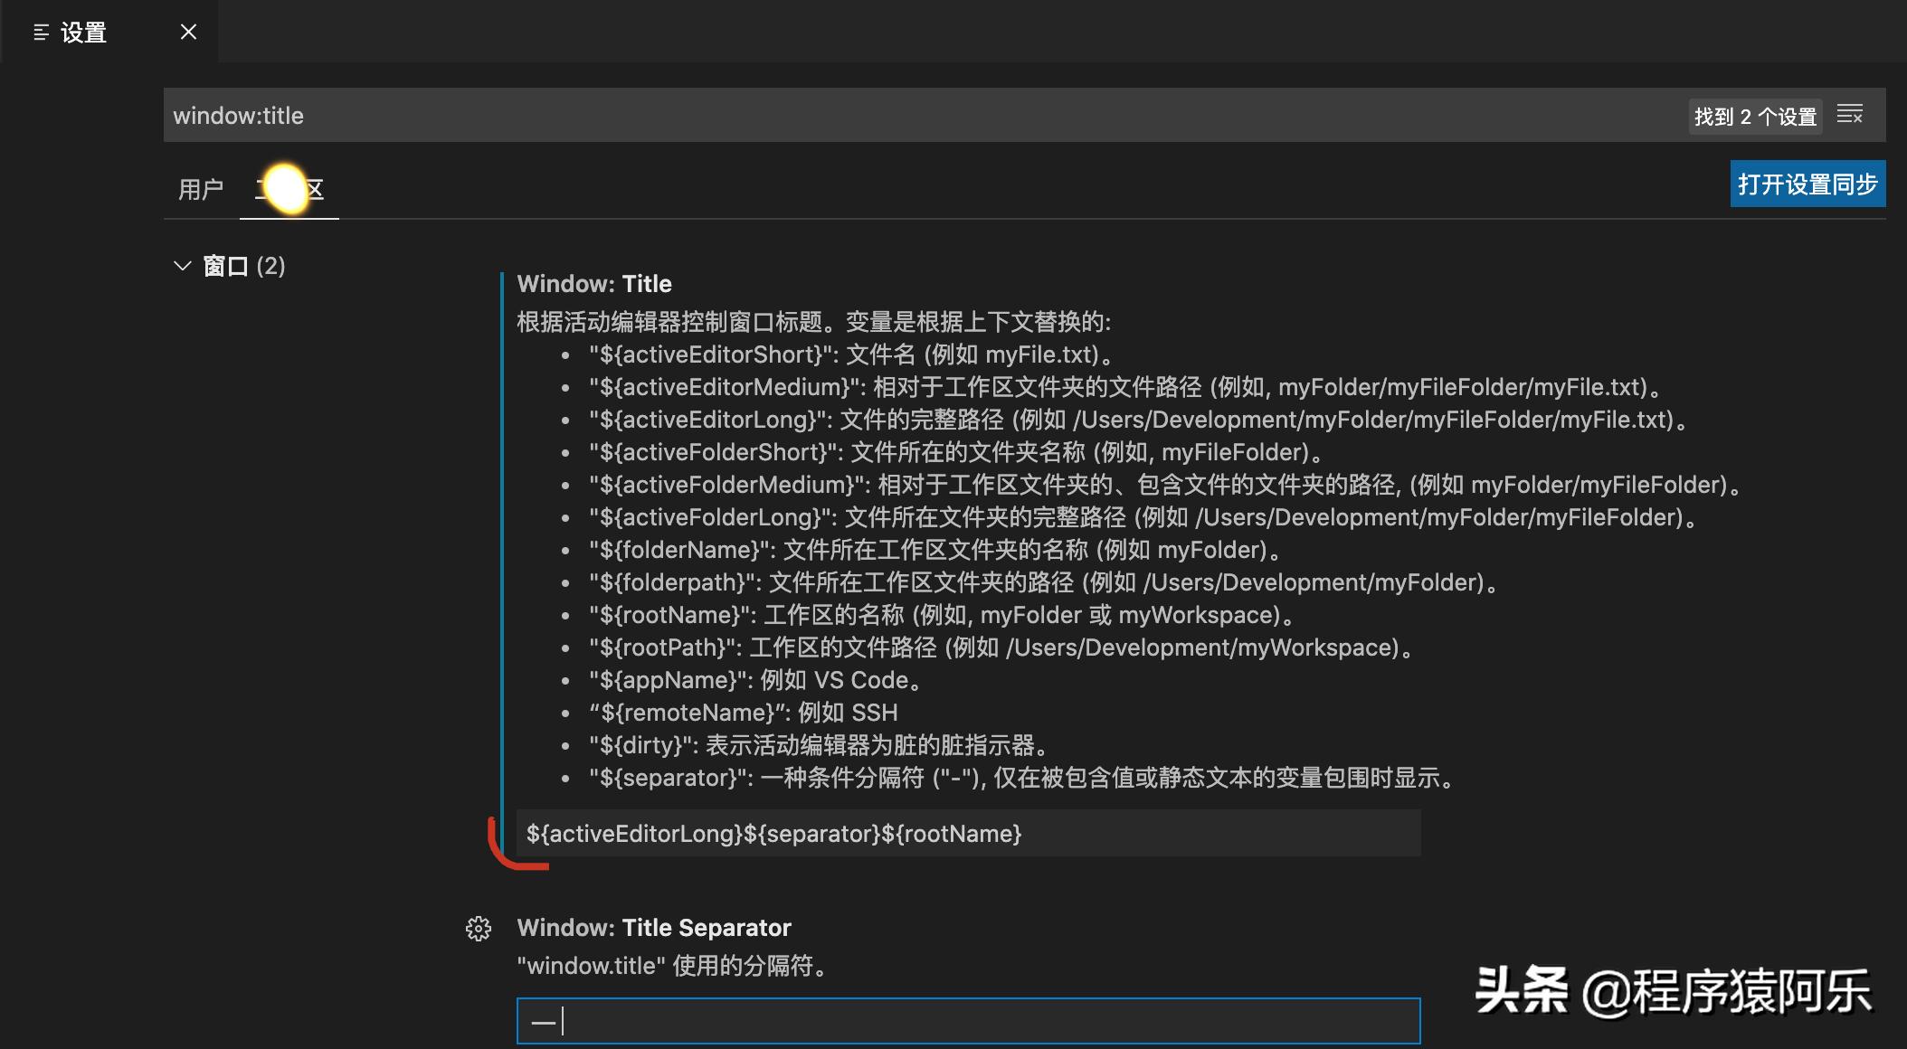Close the 设置 editor tab
Viewport: 1907px width, 1049px height.
[187, 31]
